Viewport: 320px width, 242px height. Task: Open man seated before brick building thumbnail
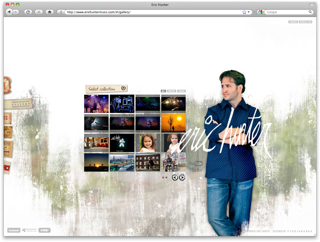click(148, 162)
